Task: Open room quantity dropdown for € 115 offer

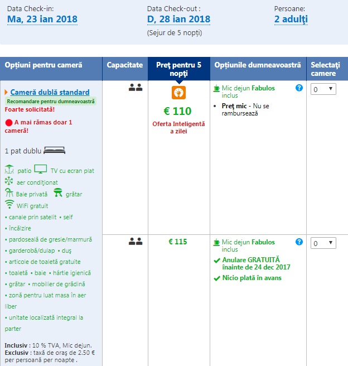Action: coord(323,243)
